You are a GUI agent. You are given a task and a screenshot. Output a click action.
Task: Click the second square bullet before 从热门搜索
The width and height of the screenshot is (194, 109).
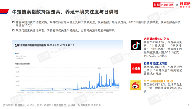pos(13,30)
